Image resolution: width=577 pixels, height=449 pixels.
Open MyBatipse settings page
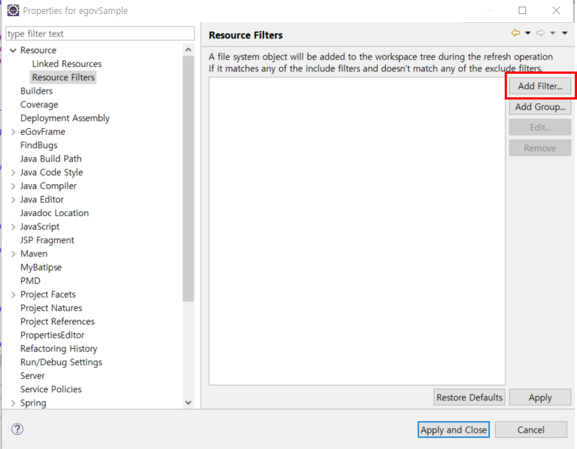(x=41, y=268)
